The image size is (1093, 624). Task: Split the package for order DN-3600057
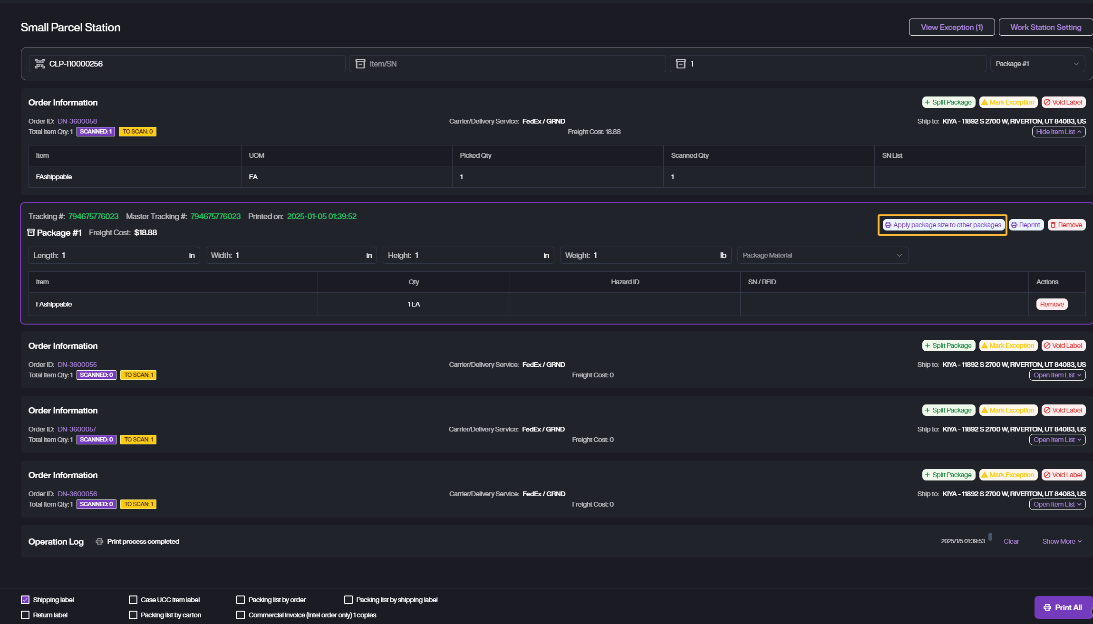point(948,410)
